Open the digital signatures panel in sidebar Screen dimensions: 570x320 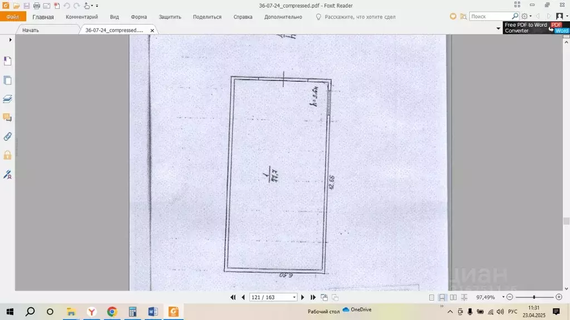click(x=7, y=174)
